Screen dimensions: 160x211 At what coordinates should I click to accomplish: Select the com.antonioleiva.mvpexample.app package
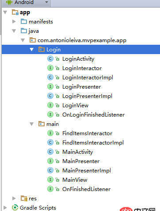click(82, 40)
